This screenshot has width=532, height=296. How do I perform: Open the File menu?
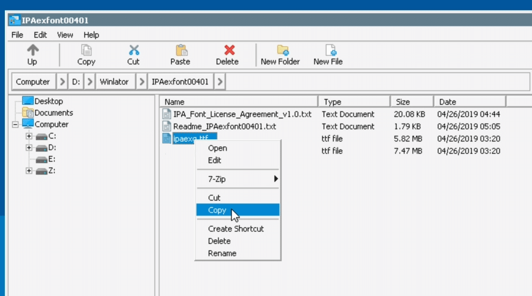[x=17, y=35]
